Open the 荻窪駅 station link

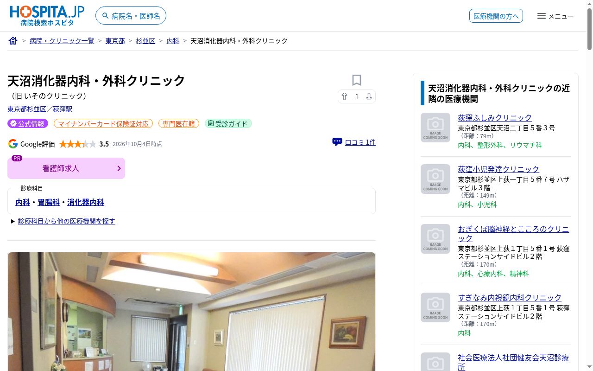(x=63, y=109)
